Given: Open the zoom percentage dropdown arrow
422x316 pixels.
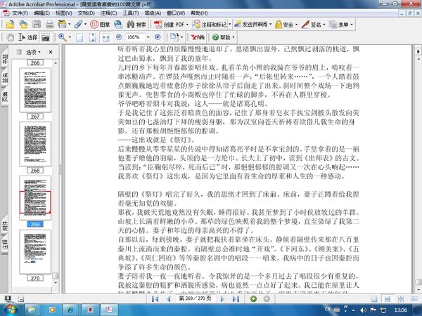Looking at the screenshot, I should [x=148, y=37].
